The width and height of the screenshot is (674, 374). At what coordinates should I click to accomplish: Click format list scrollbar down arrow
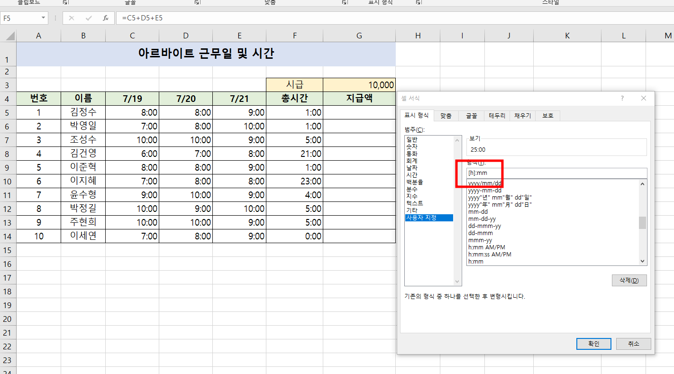[643, 261]
